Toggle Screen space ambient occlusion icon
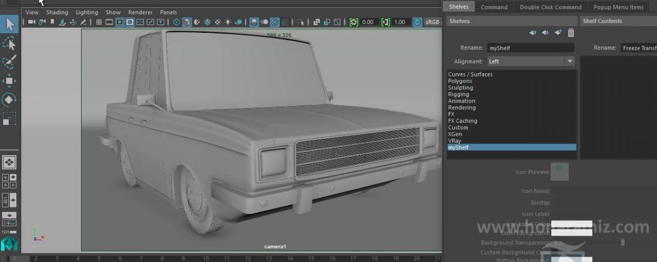The height and width of the screenshot is (262, 657). click(x=254, y=22)
